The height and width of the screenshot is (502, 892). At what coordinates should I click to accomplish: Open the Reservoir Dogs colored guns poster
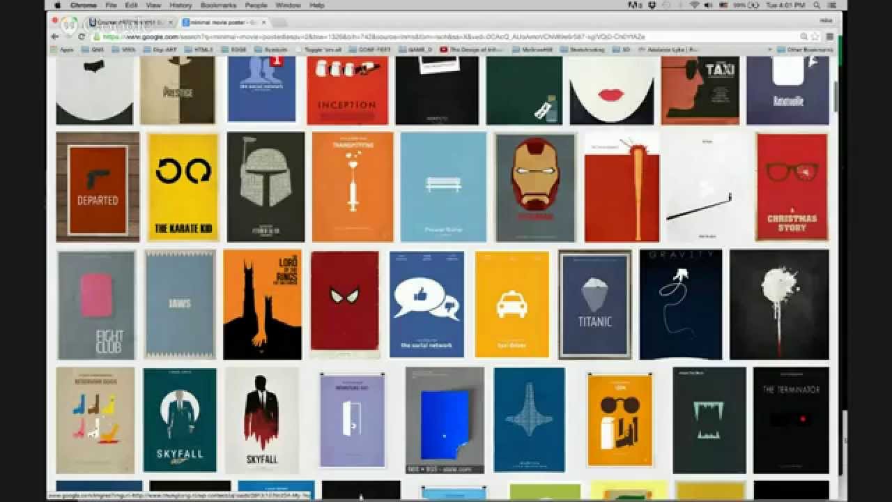point(95,420)
